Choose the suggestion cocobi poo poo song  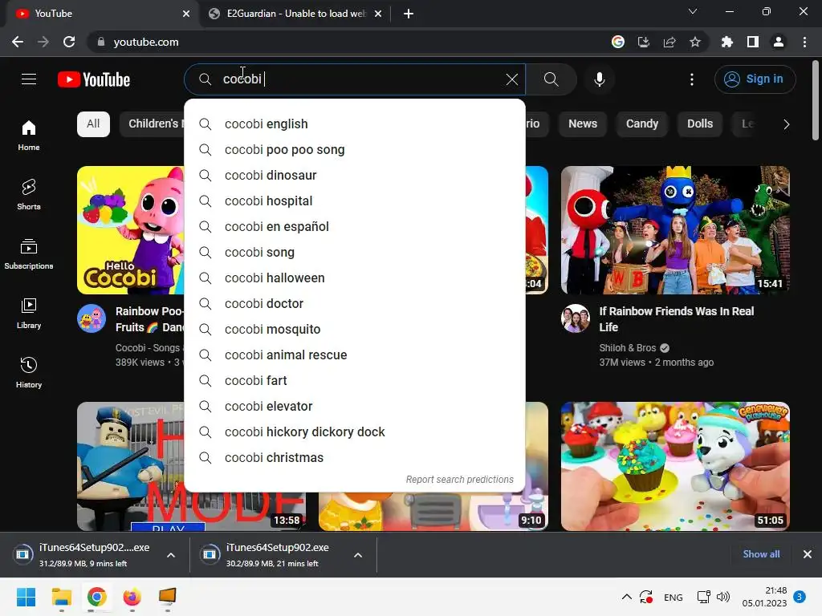[355, 150]
